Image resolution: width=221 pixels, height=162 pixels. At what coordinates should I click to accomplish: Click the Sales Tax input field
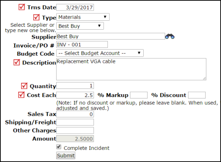(x=75, y=114)
